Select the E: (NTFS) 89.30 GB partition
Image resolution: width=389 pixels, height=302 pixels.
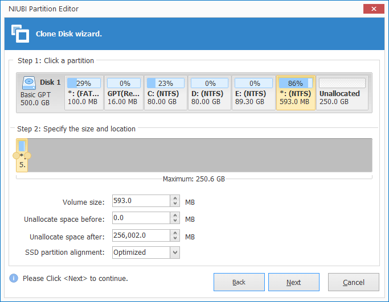pyautogui.click(x=253, y=92)
